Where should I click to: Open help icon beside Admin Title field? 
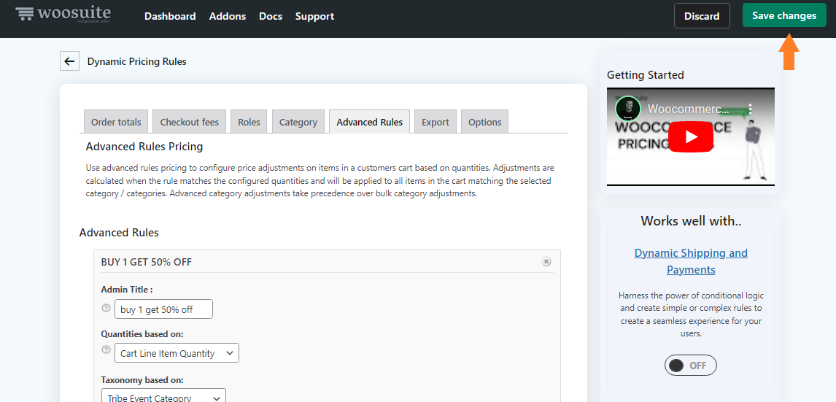(106, 308)
